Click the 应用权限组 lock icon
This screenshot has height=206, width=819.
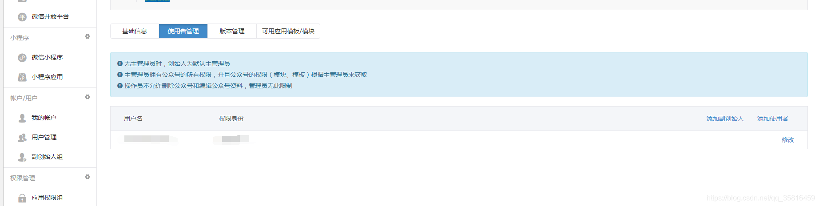coord(22,198)
